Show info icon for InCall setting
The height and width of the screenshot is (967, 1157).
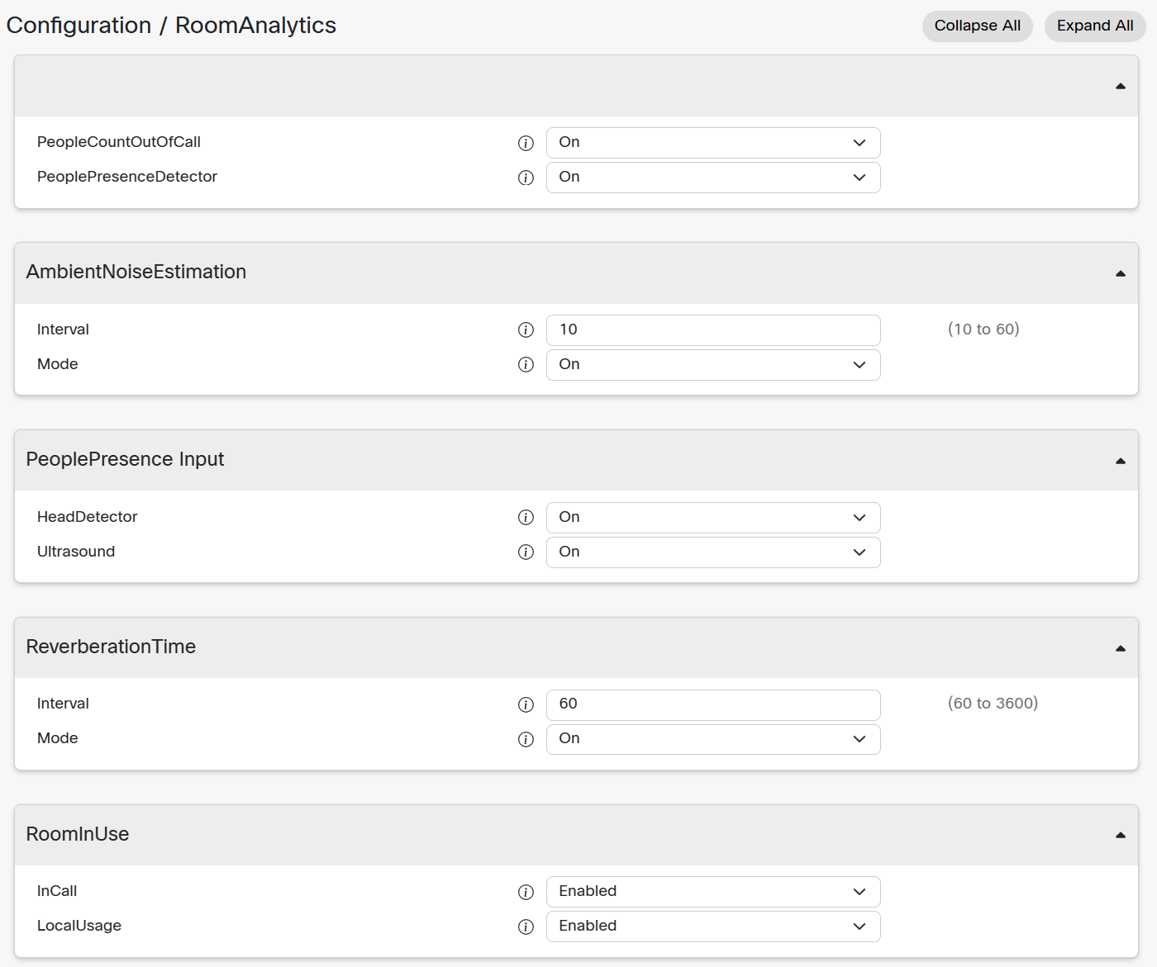[526, 892]
